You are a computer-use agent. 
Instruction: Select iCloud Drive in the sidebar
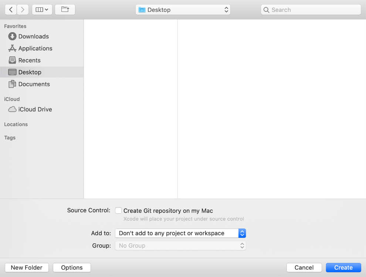pos(35,109)
